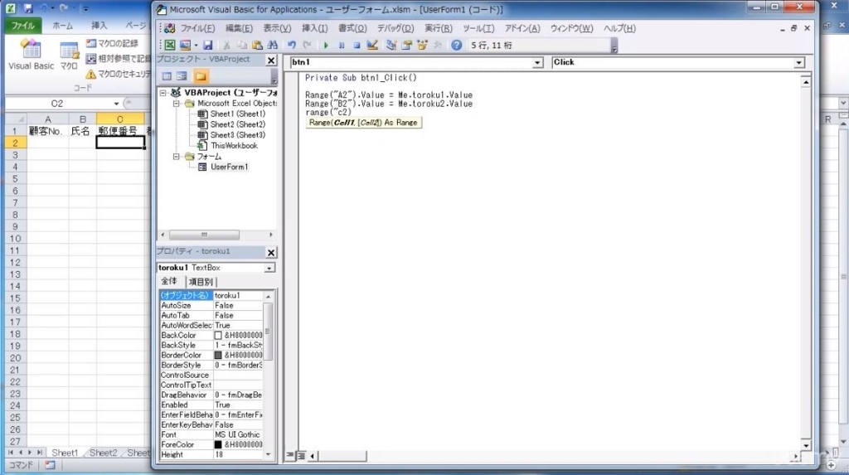Click the Undo arrow icon
The image size is (849, 475).
[x=292, y=45]
